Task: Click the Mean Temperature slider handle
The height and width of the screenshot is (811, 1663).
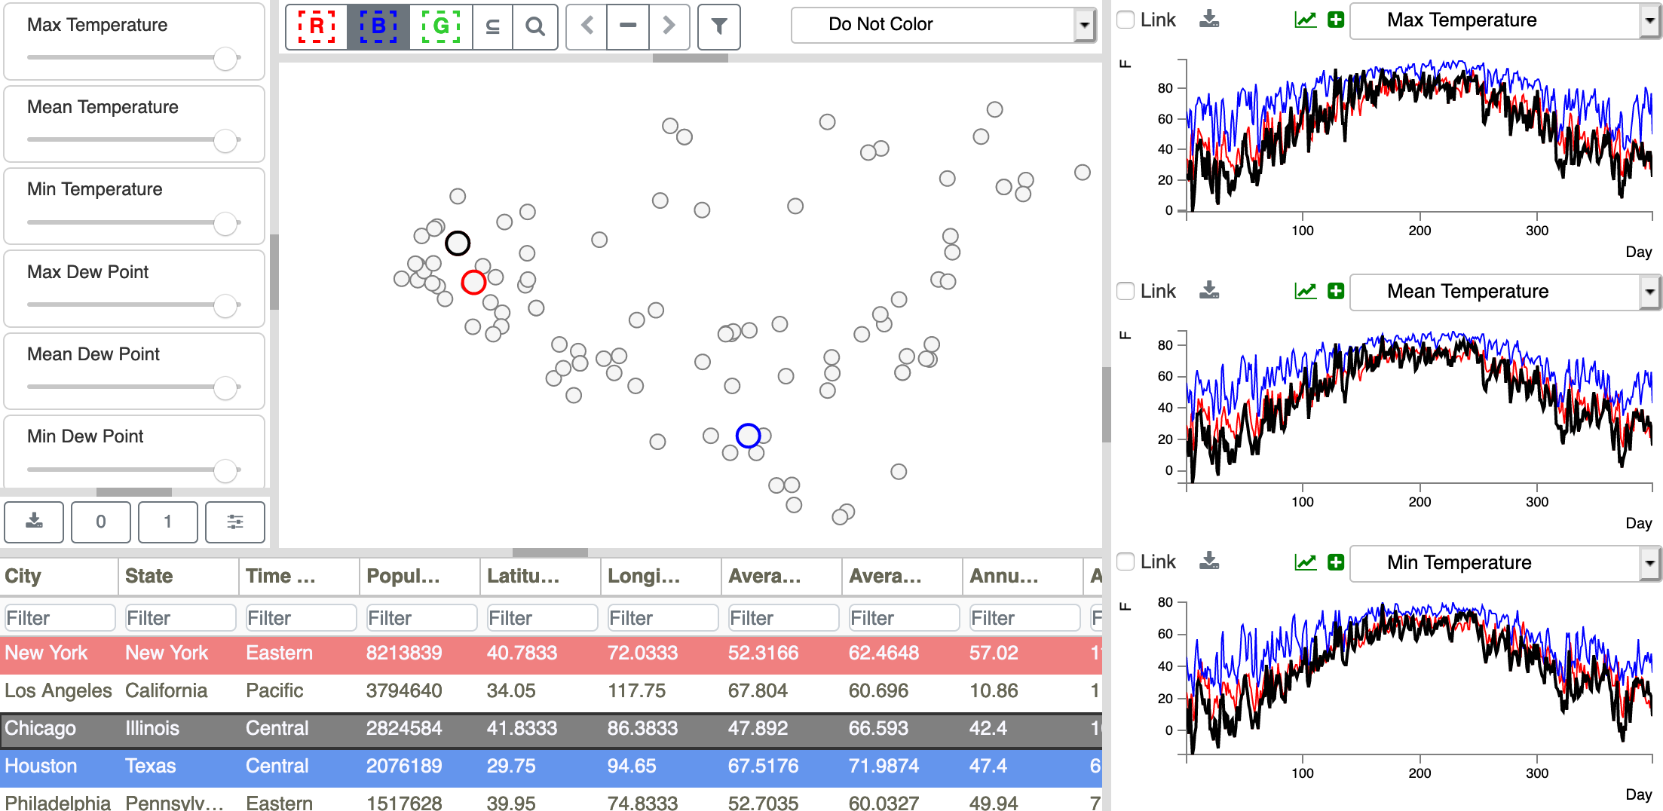Action: pyautogui.click(x=225, y=140)
